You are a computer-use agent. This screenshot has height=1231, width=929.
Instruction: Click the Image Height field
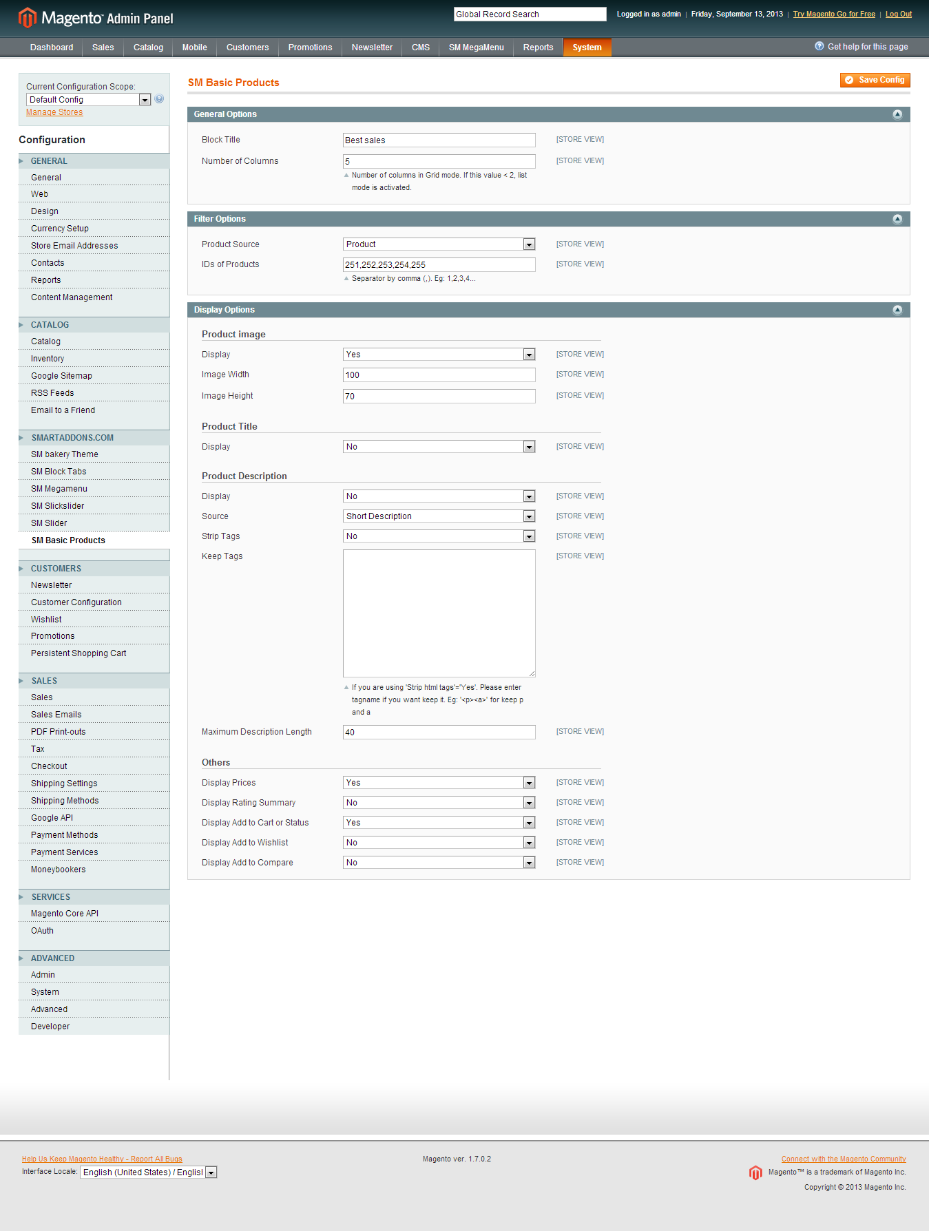(x=439, y=397)
